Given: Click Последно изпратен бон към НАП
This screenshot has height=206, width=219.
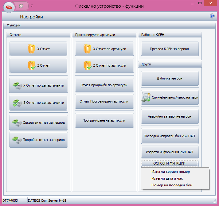Looking at the screenshot, I should pos(170,136).
